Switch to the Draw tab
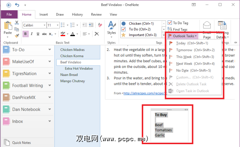The height and width of the screenshot is (147, 240). tap(60, 15)
